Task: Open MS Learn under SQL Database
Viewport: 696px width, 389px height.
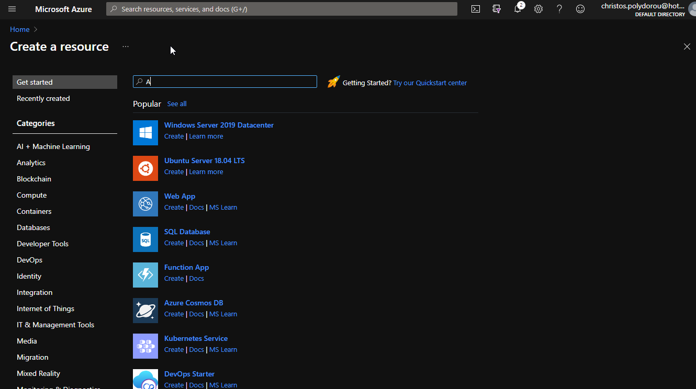Action: pos(223,243)
